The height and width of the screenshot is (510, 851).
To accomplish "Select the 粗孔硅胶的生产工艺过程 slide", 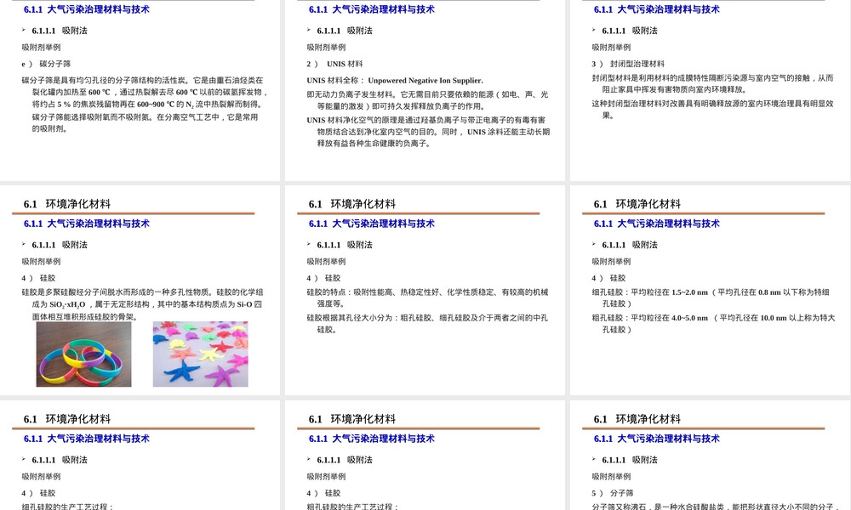I will (425, 456).
